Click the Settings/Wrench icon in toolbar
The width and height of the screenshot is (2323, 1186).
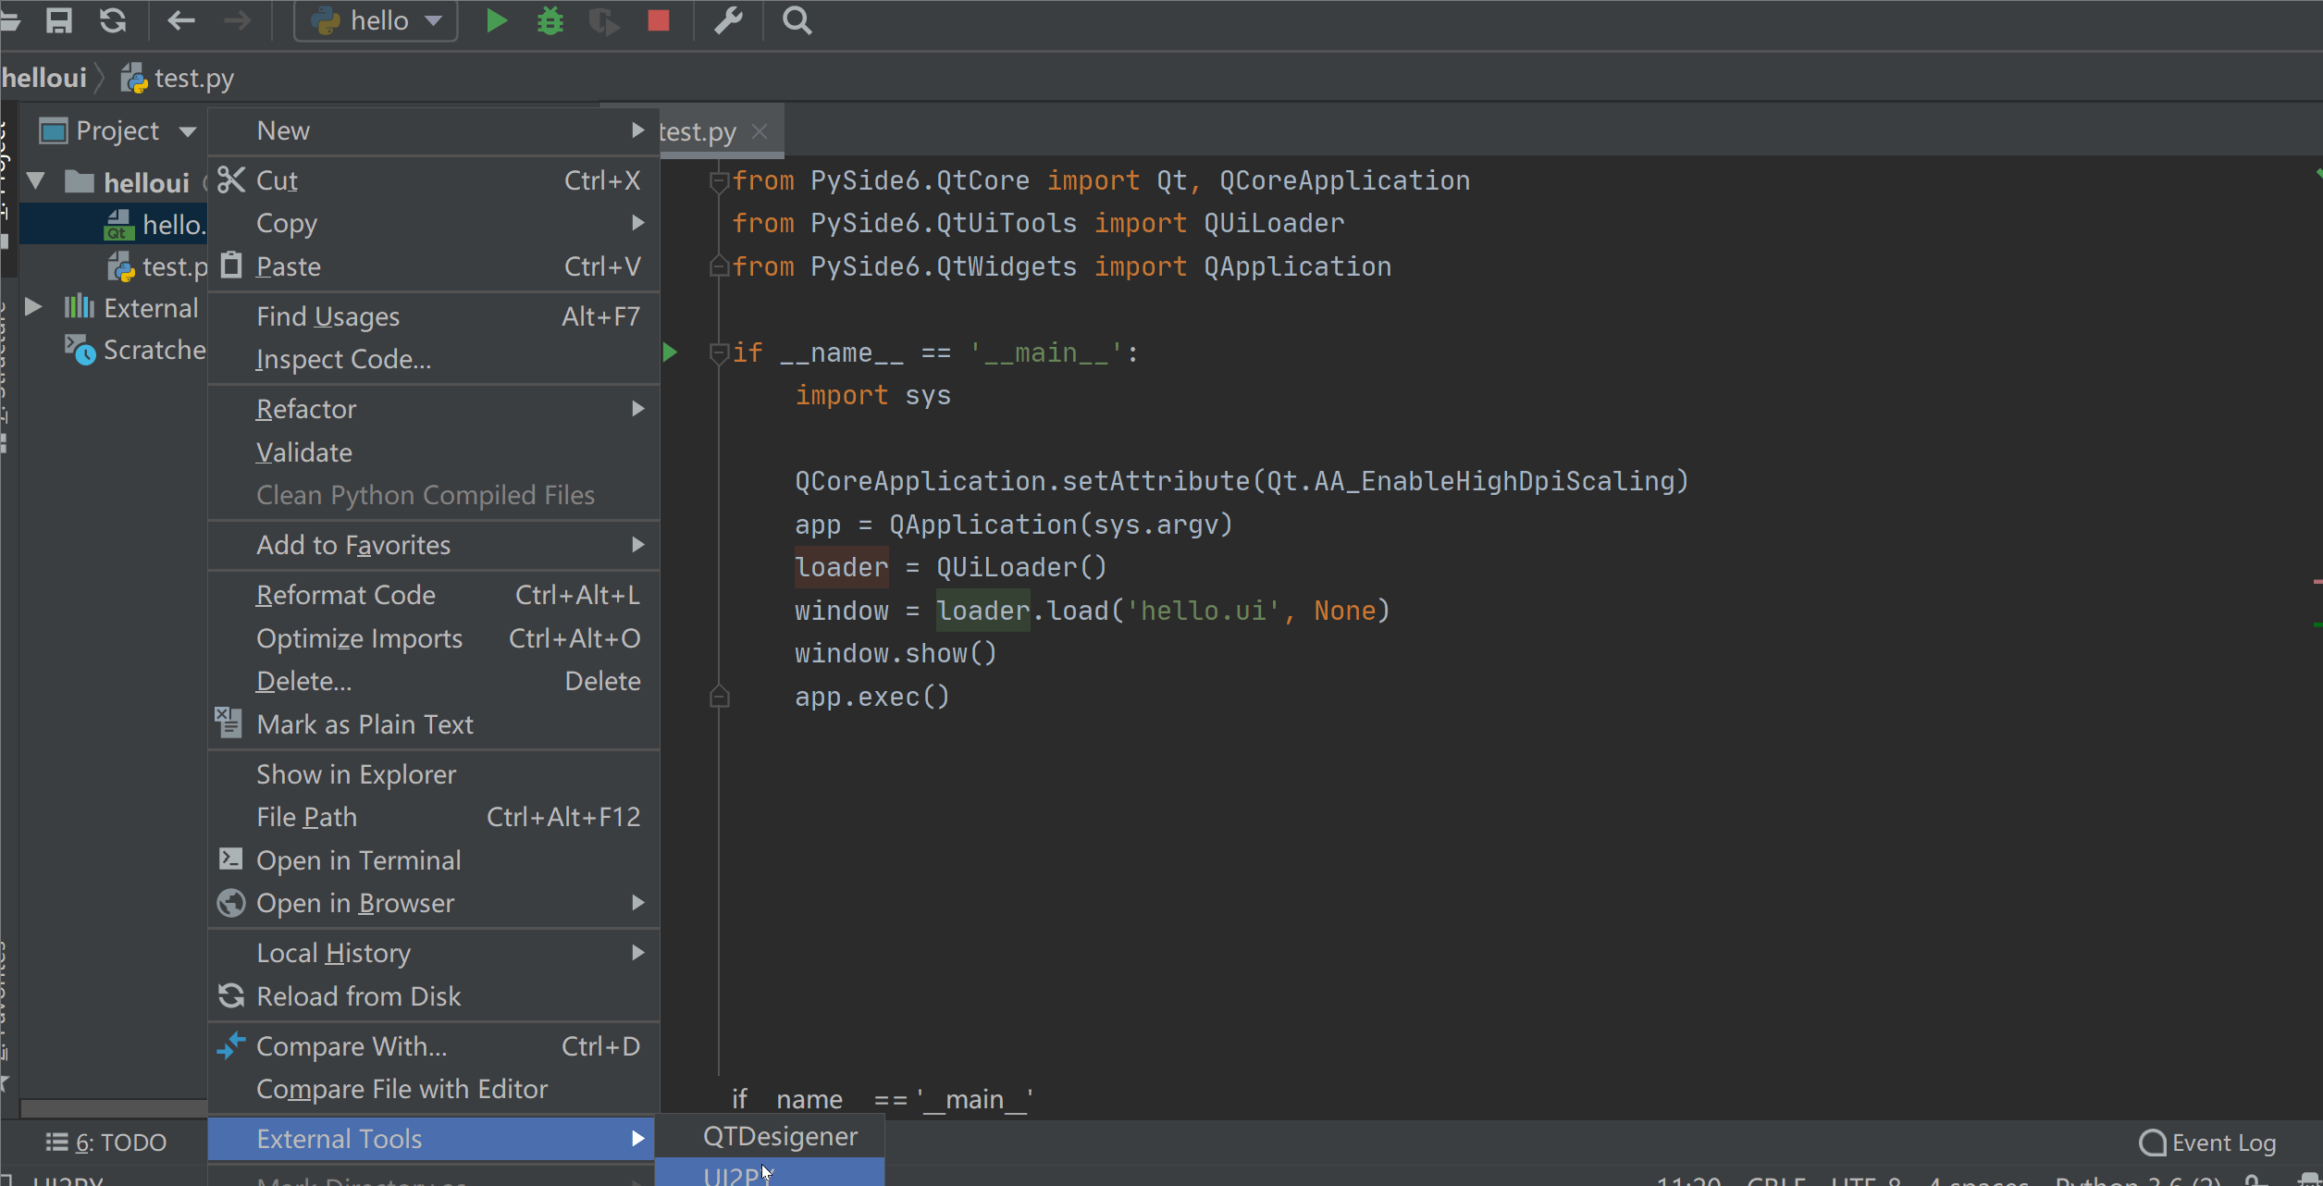tap(729, 19)
